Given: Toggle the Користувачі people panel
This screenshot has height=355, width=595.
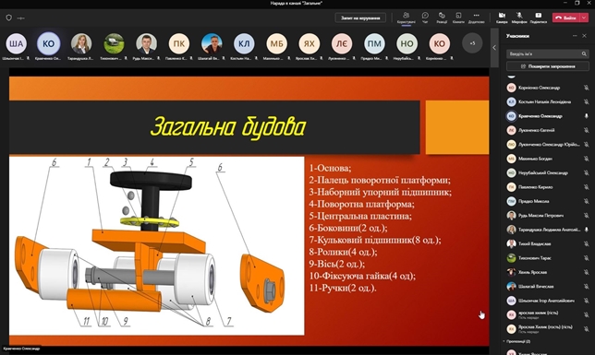Looking at the screenshot, I should tap(406, 18).
